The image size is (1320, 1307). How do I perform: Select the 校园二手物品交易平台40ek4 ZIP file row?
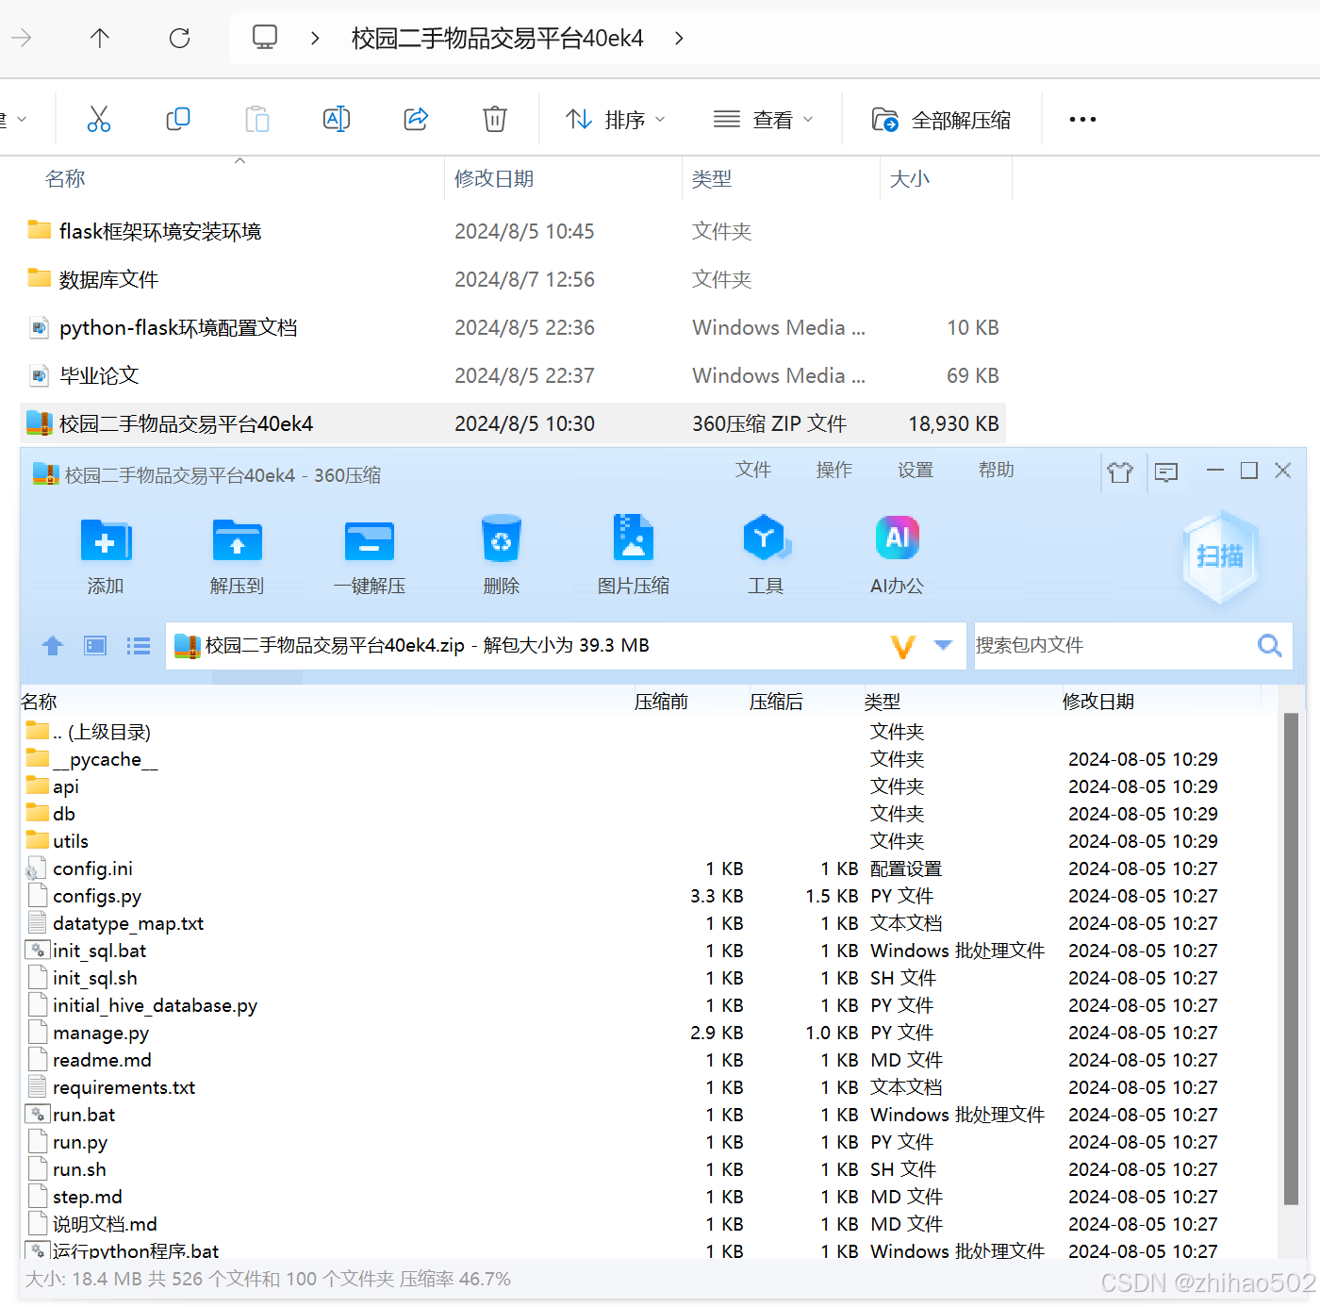pos(513,423)
